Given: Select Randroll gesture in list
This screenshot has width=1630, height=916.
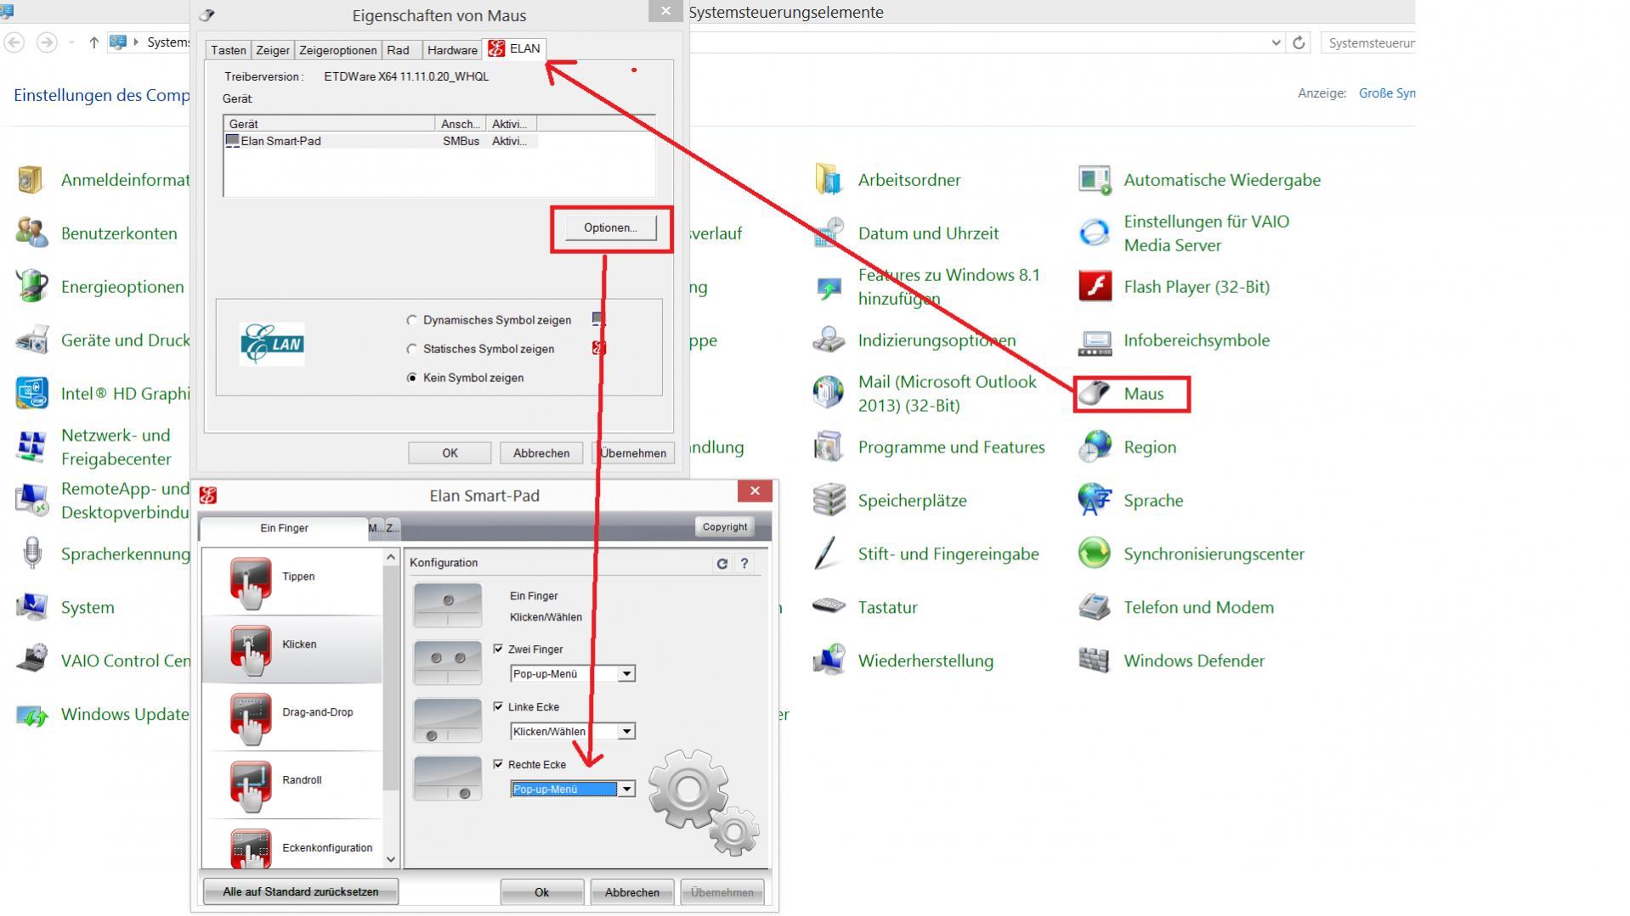Looking at the screenshot, I should pos(292,785).
